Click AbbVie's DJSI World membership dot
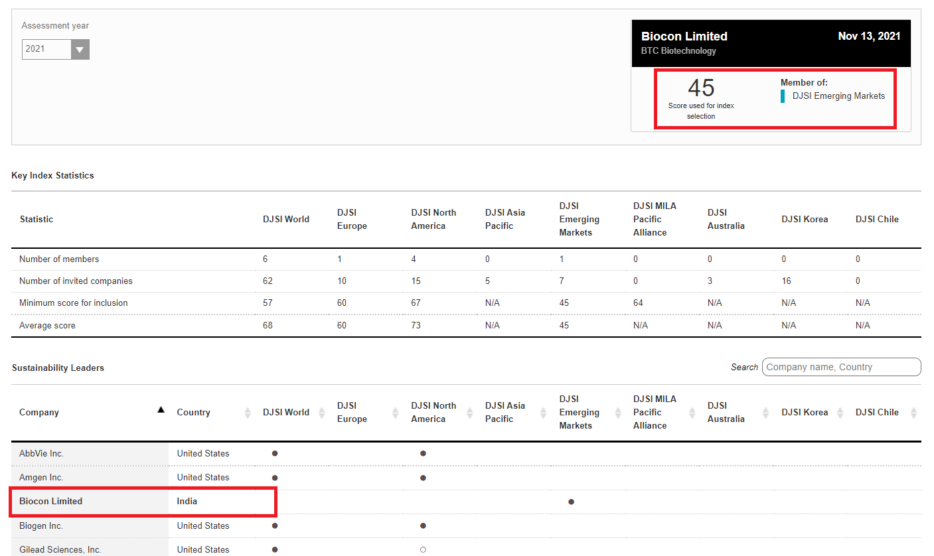934x556 pixels. click(x=275, y=454)
